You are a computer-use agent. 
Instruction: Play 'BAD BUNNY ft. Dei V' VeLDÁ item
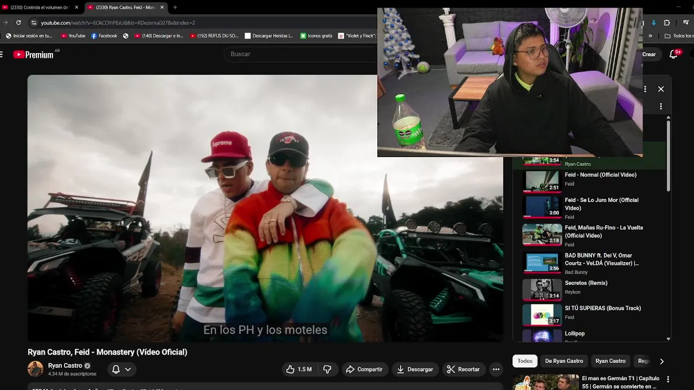click(x=601, y=259)
